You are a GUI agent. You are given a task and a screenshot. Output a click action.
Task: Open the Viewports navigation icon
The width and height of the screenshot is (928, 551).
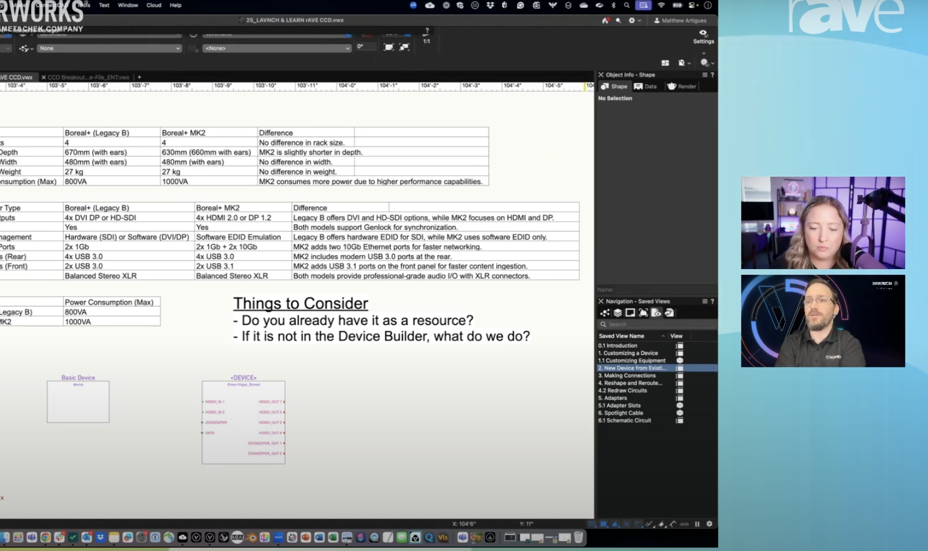643,313
